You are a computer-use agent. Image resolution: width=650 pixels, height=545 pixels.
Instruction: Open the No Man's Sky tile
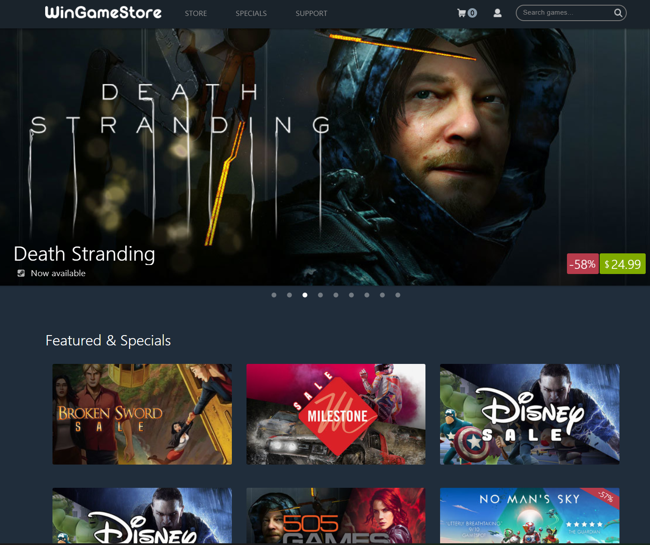pyautogui.click(x=530, y=515)
